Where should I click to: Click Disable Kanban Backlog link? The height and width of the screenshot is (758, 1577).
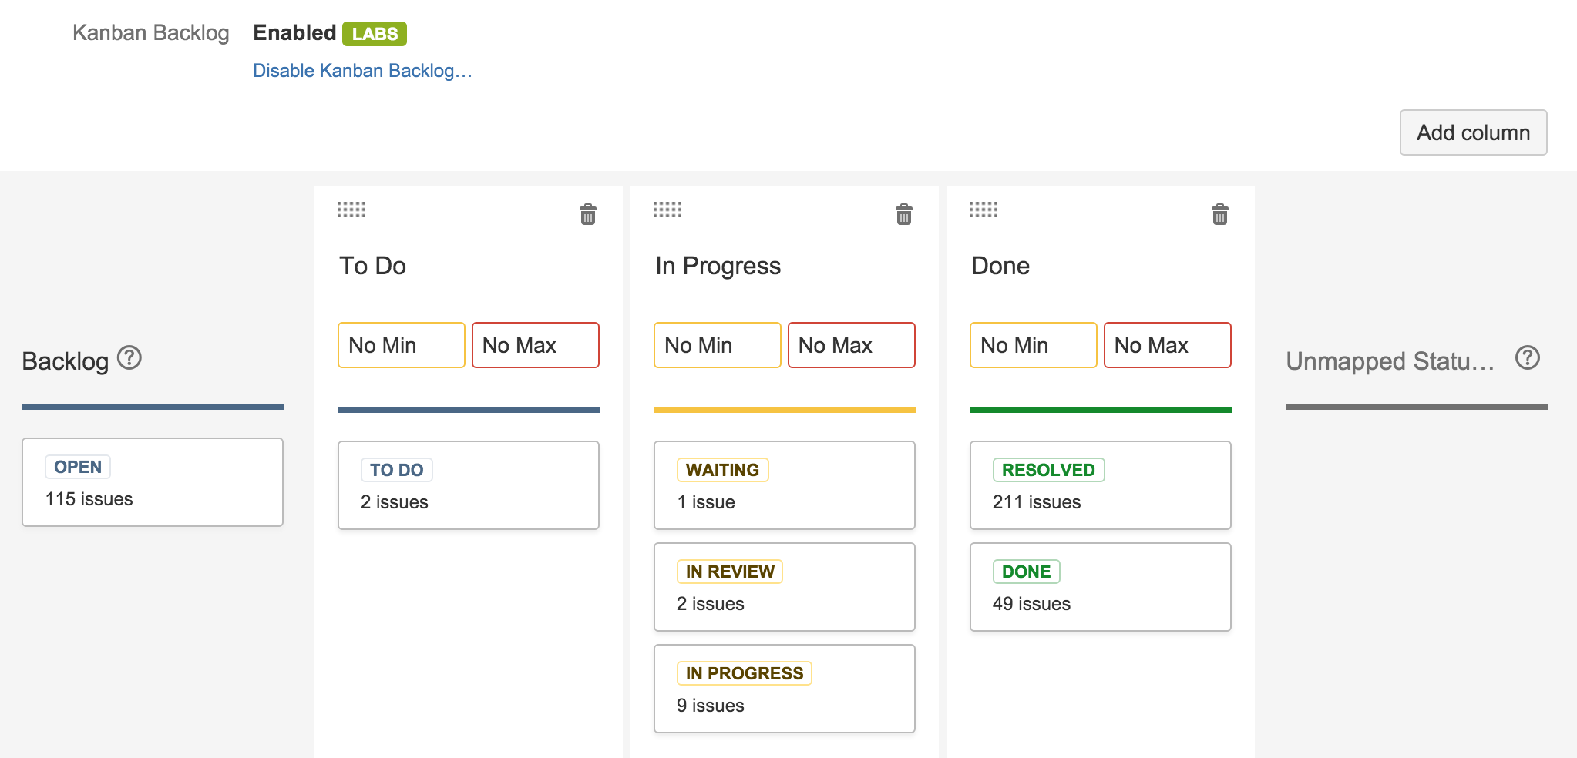click(362, 71)
